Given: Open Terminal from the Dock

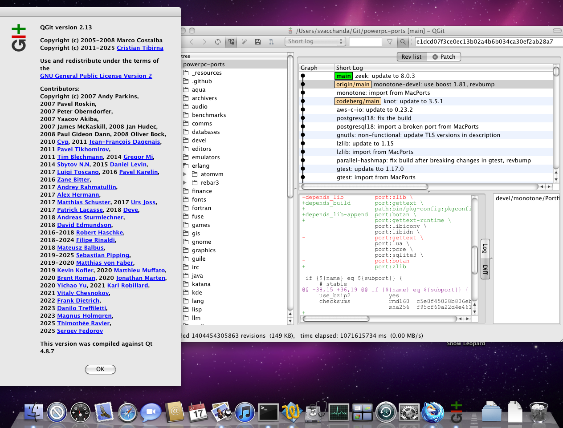Looking at the screenshot, I should point(268,412).
